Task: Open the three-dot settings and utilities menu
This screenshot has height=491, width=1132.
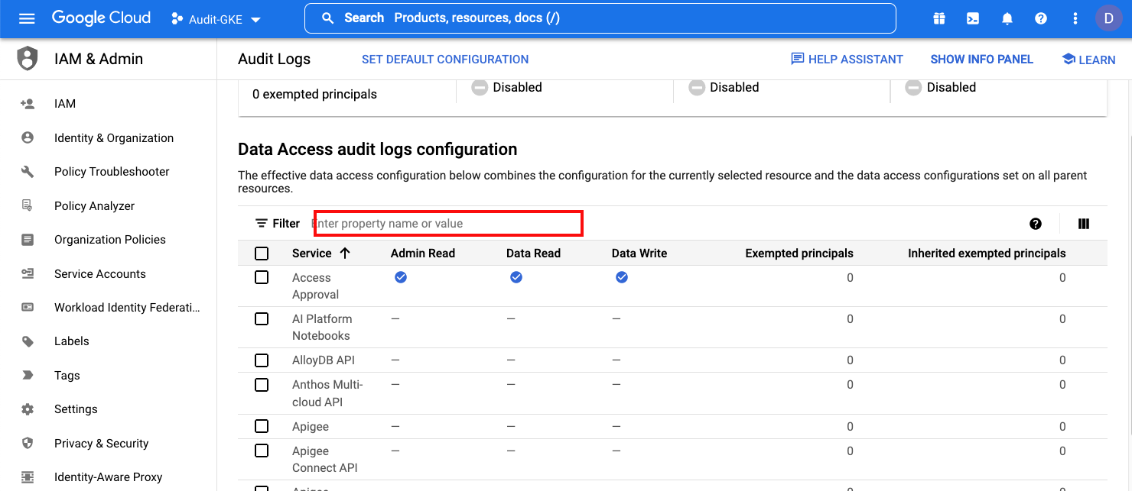Action: point(1075,18)
